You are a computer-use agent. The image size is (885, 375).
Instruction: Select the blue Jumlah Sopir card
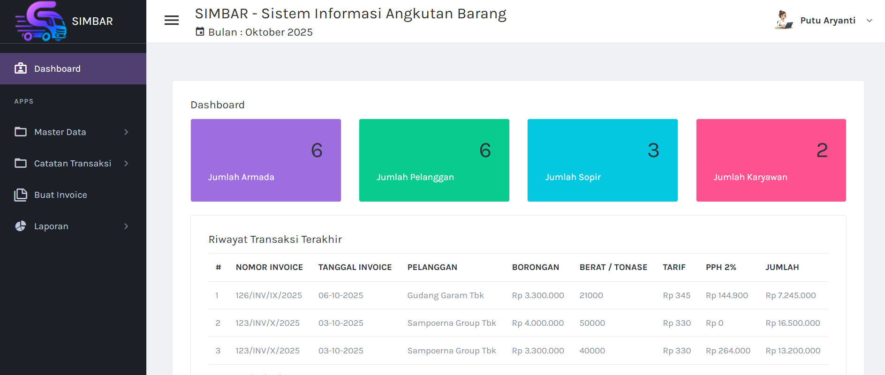(602, 160)
